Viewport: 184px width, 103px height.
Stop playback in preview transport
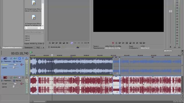[130, 43]
